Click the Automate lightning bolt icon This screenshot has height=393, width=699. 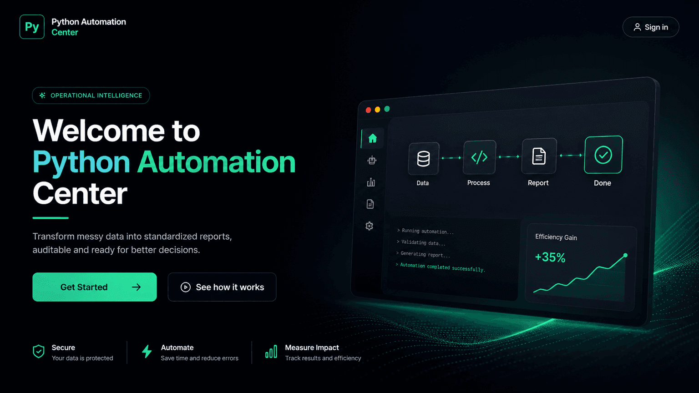pyautogui.click(x=147, y=351)
